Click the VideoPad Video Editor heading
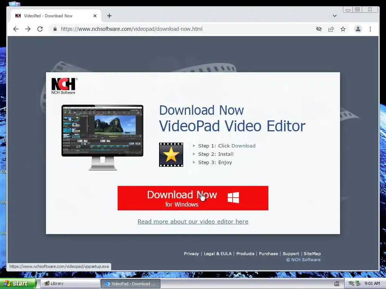The width and height of the screenshot is (386, 289). (x=232, y=126)
